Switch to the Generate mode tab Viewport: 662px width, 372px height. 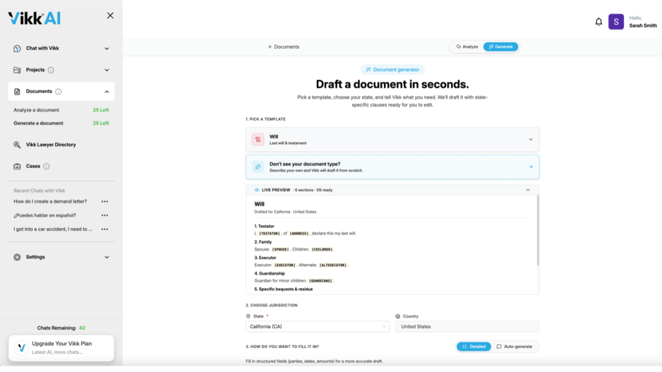[501, 46]
